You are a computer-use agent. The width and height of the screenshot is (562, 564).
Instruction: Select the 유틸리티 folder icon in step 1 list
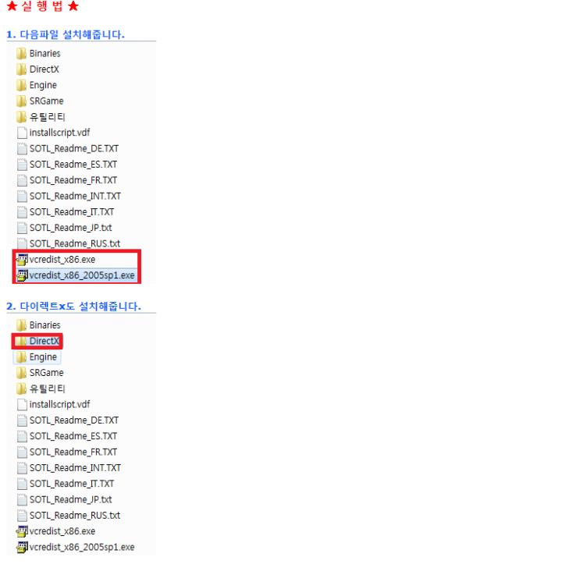tap(22, 117)
